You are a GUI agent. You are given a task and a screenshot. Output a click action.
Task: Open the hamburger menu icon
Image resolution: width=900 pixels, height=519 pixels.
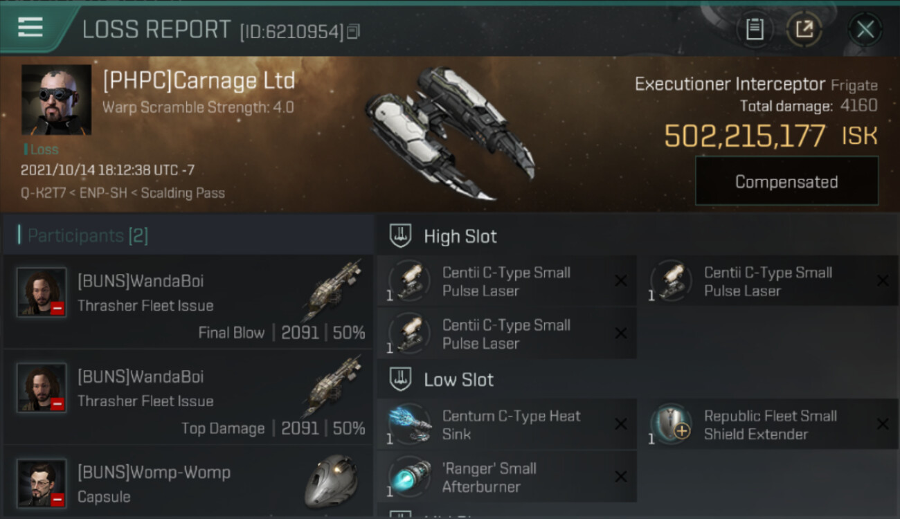click(30, 28)
